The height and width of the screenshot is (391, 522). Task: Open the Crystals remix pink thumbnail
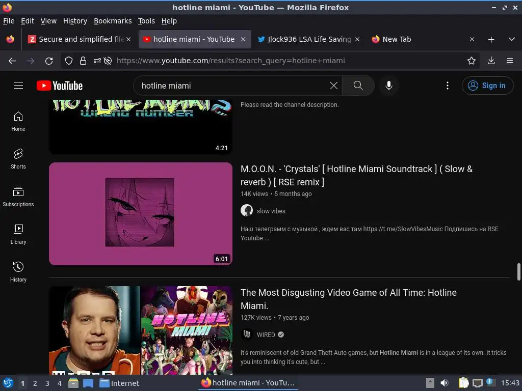(x=141, y=214)
